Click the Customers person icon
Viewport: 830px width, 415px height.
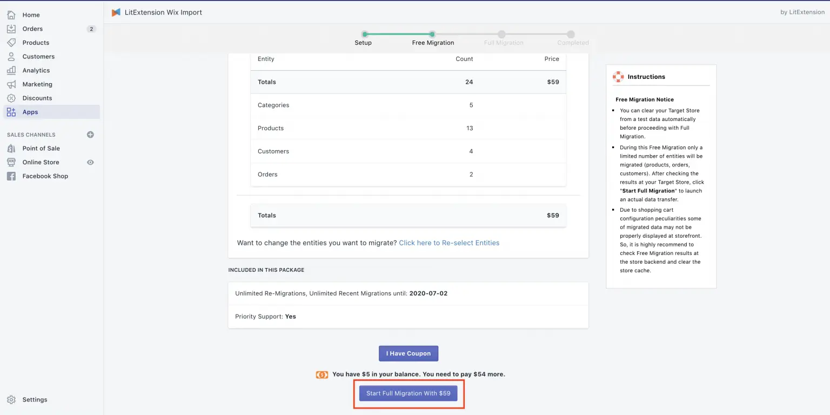pos(11,56)
